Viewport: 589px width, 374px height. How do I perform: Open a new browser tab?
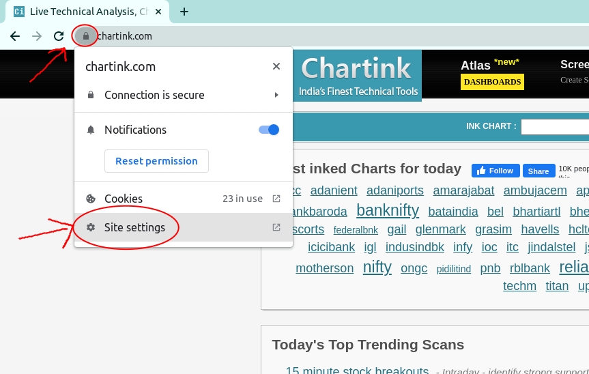[184, 12]
